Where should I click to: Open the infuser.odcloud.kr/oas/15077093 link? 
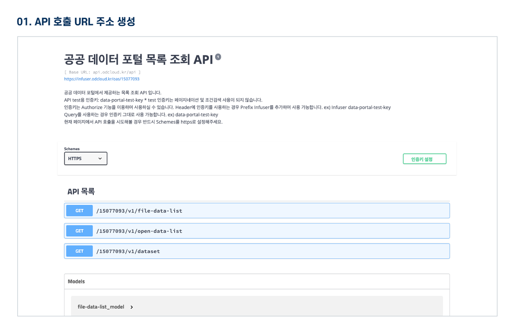(102, 79)
